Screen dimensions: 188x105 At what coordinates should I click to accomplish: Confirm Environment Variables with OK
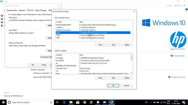pos(113,85)
